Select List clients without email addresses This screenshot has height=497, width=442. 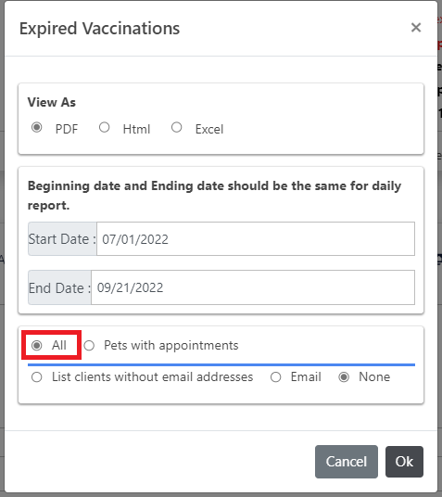pyautogui.click(x=37, y=377)
